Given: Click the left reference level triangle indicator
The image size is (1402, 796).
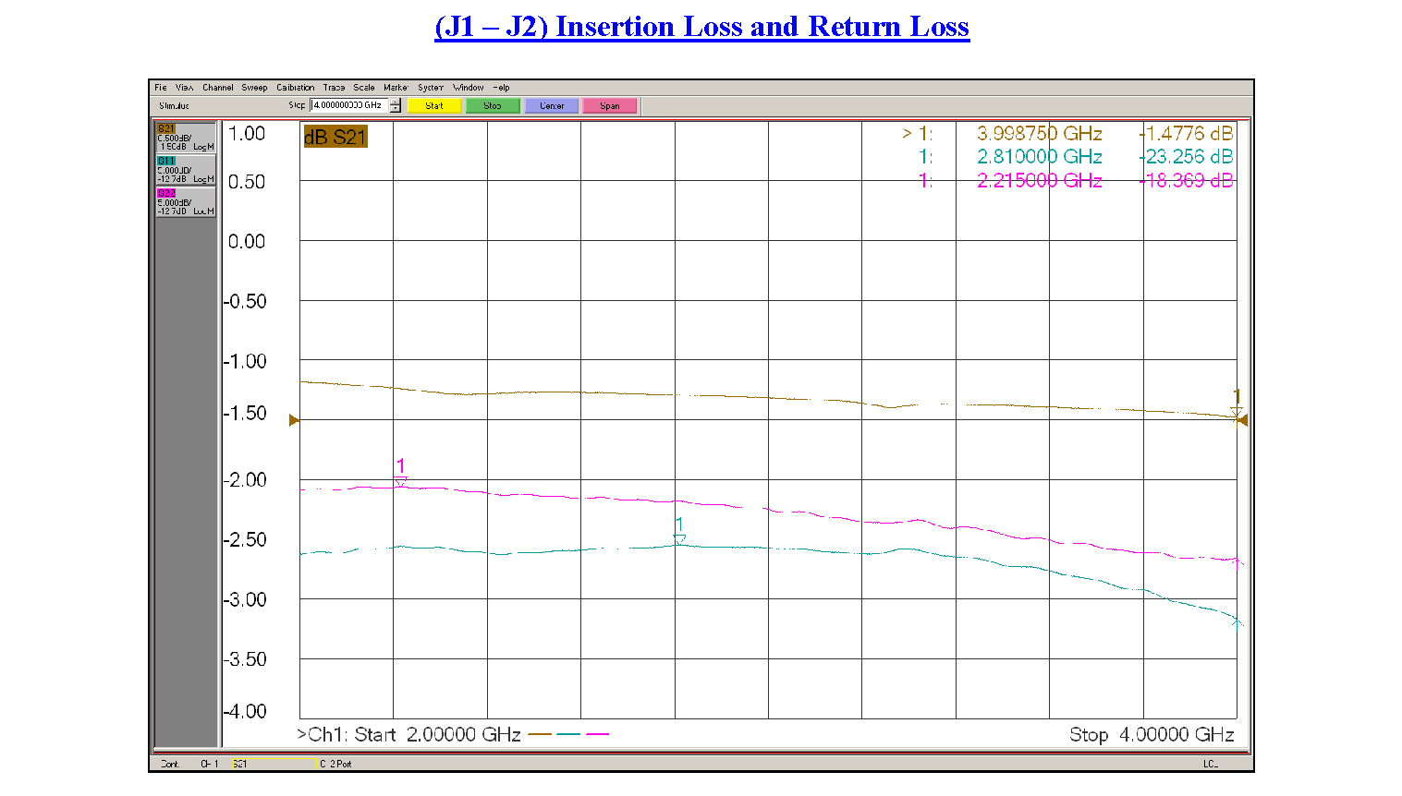Looking at the screenshot, I should [x=294, y=420].
